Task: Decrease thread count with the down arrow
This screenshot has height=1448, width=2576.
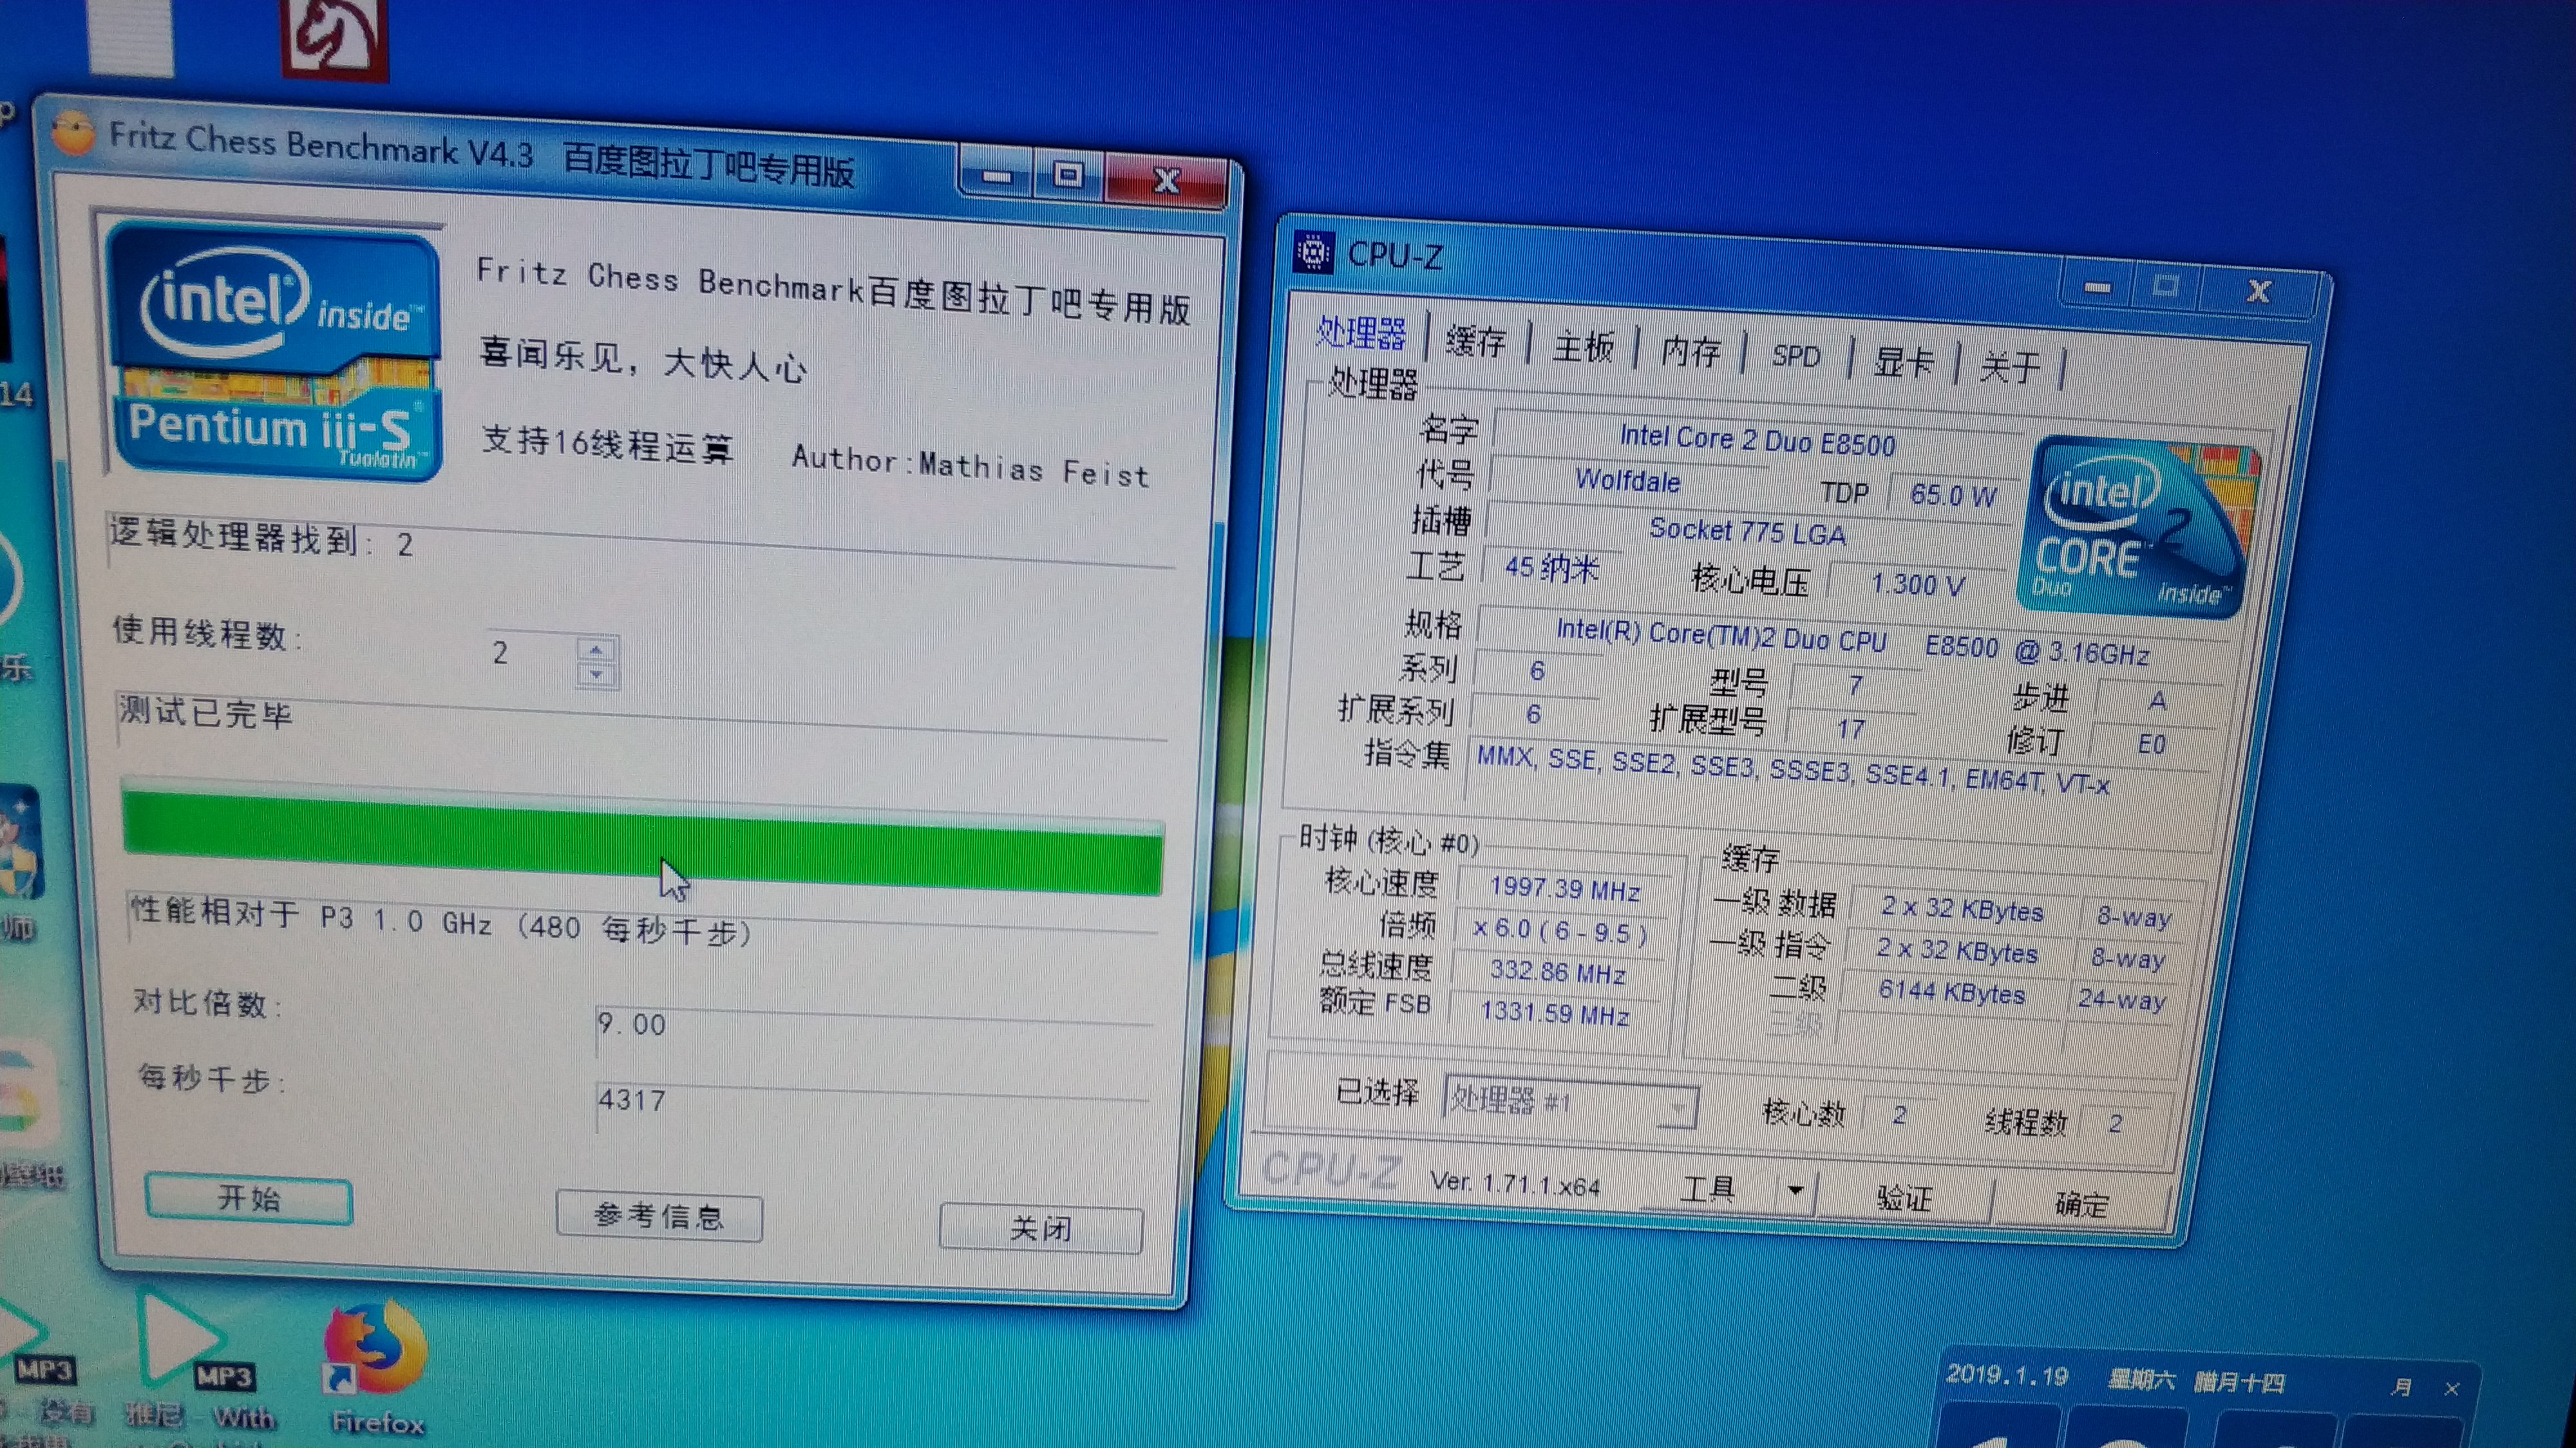Action: pos(597,674)
